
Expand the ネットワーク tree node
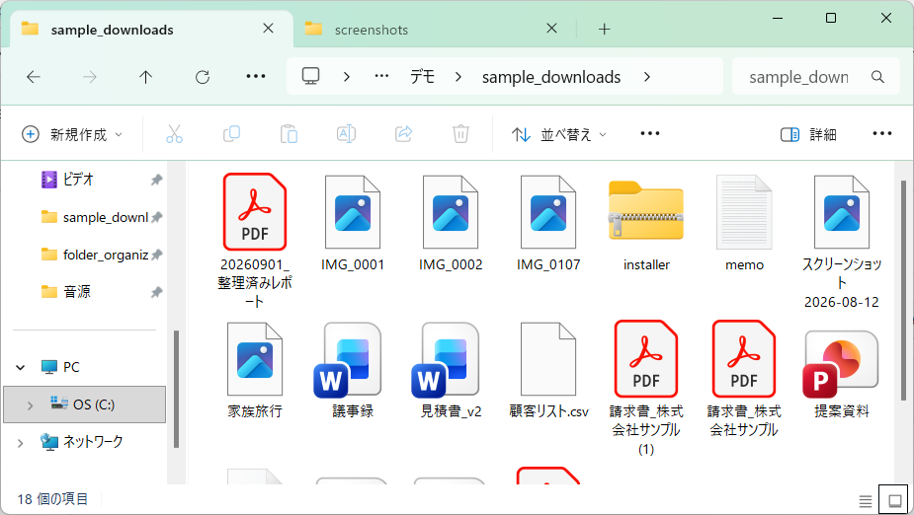tap(21, 443)
